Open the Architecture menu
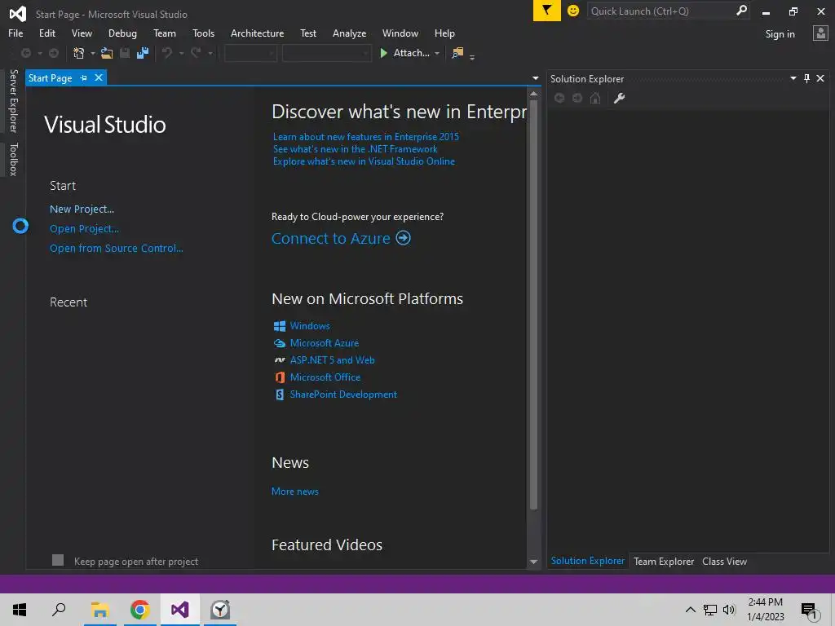The image size is (835, 626). 257,33
